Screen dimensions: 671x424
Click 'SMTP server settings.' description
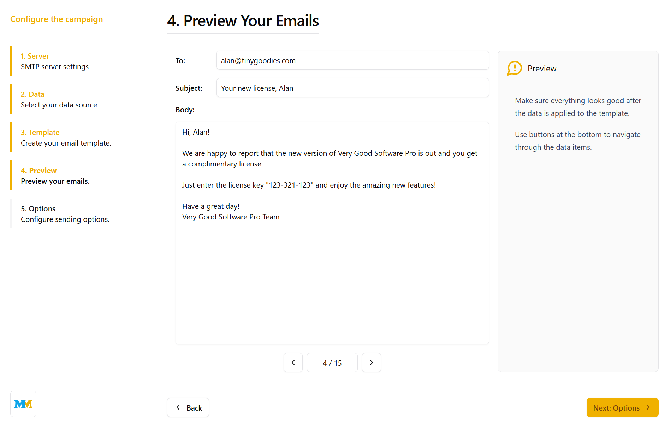click(55, 67)
